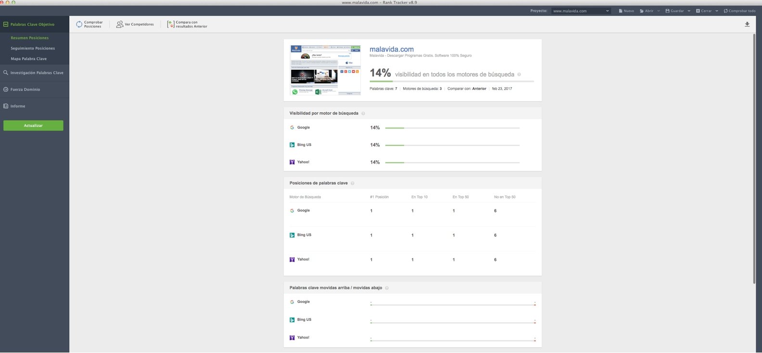Viewport: 762px width, 353px height.
Task: Click Motor de Búsqueda column header
Action: pyautogui.click(x=305, y=197)
